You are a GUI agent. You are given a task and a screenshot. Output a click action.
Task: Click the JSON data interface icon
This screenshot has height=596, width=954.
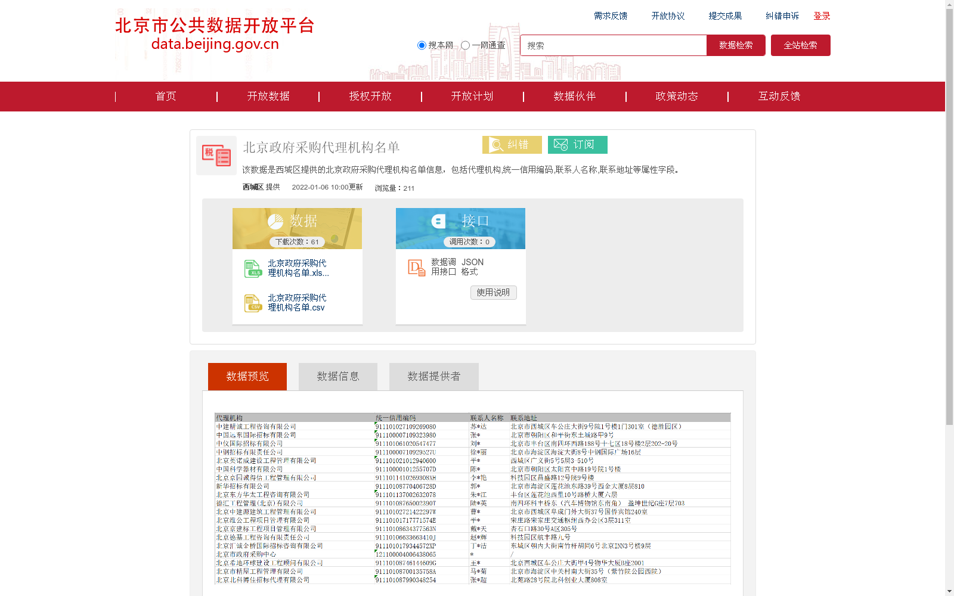point(416,268)
